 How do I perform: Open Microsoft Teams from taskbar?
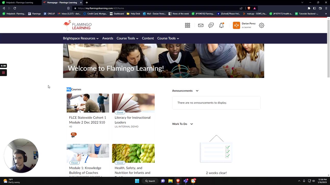coord(186,181)
